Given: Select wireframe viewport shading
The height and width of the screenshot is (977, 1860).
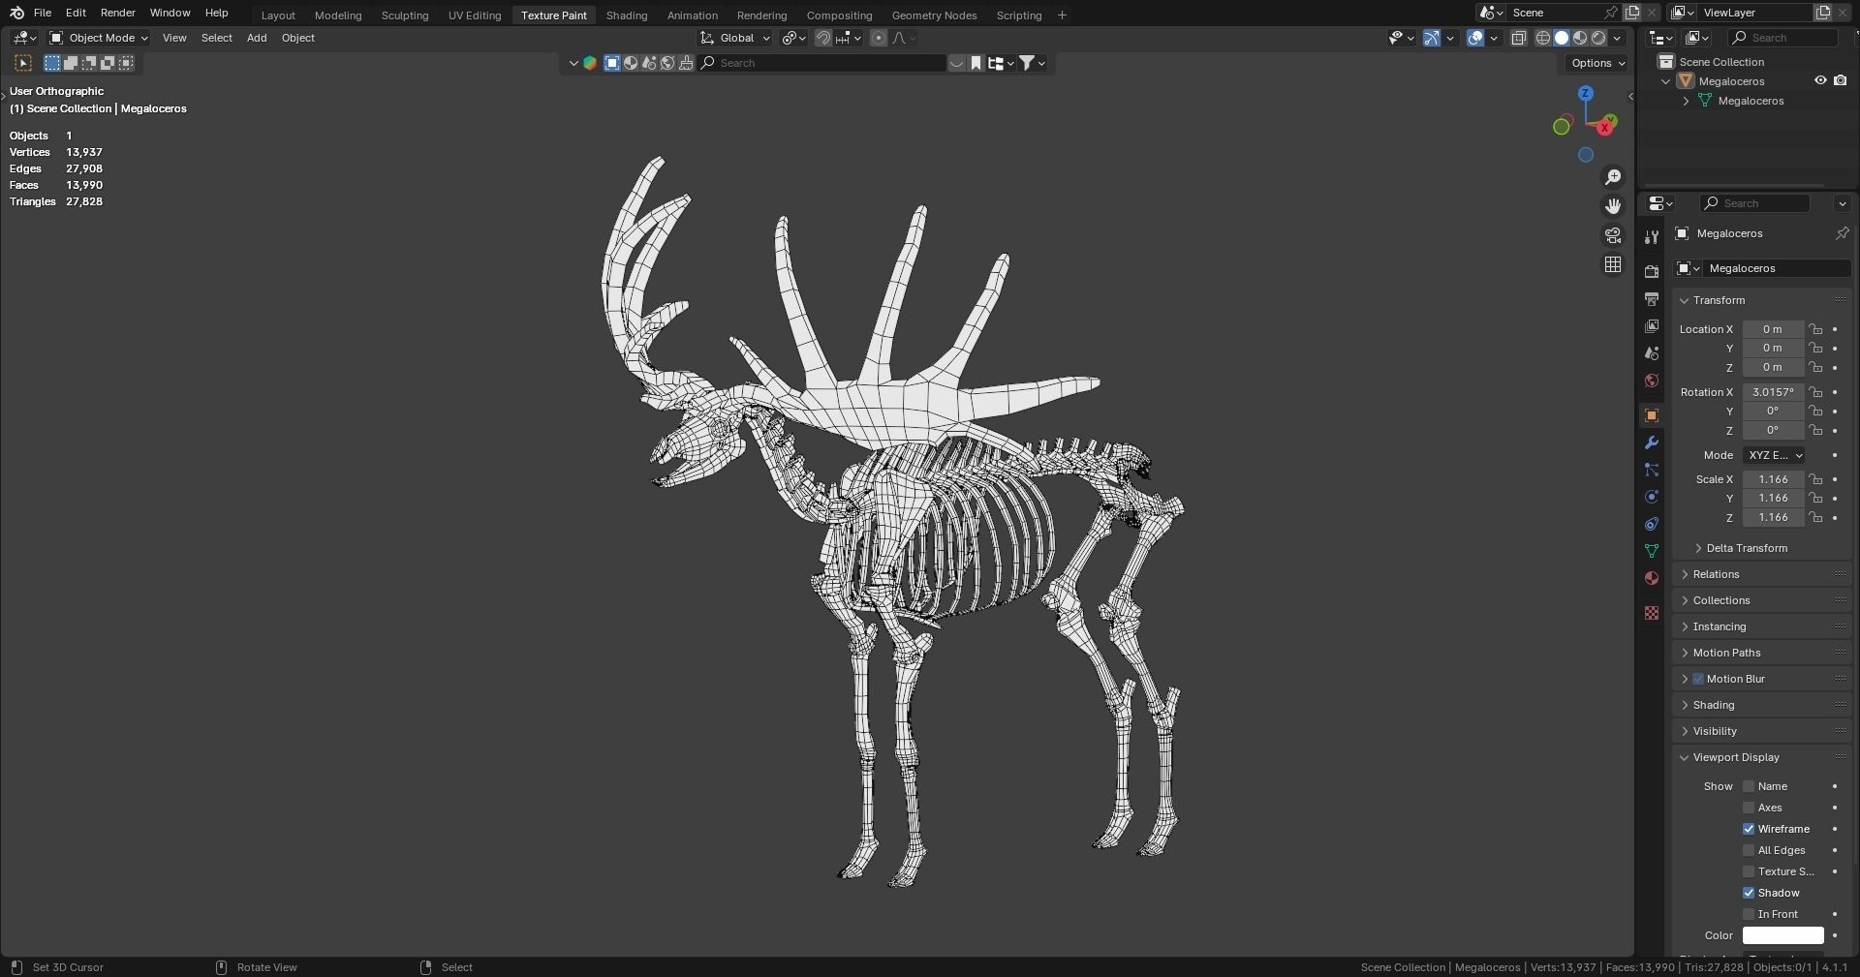Looking at the screenshot, I should tap(1543, 38).
